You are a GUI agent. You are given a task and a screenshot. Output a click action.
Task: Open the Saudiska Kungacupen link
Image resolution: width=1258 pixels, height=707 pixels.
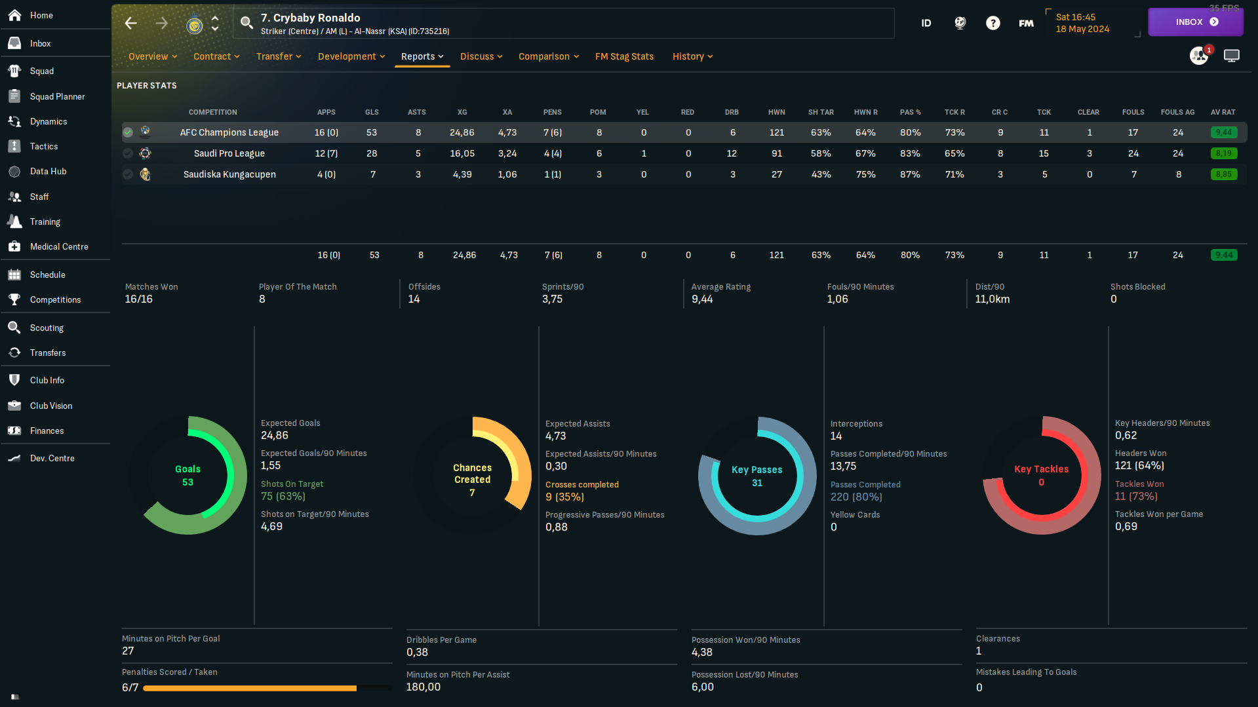tap(229, 174)
